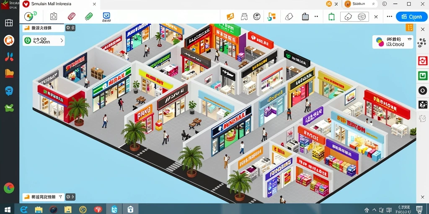This screenshot has width=429, height=214.
Task: Open the grey shopping bag tool
Action: click(305, 17)
